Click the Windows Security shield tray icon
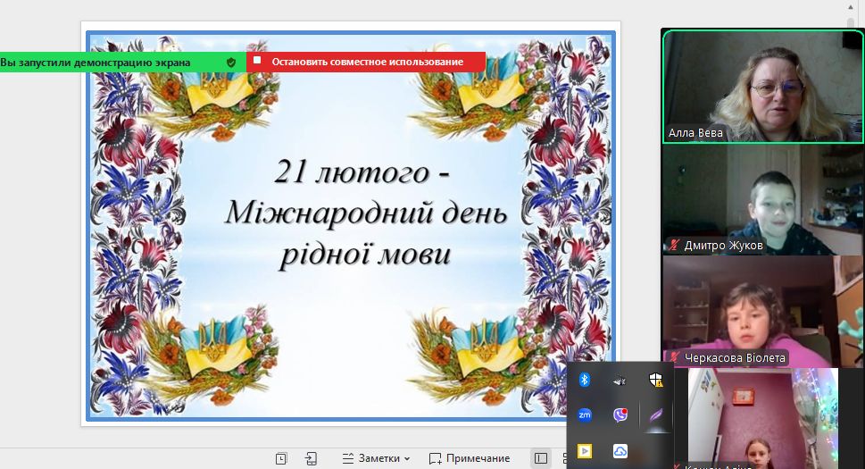 [x=656, y=380]
